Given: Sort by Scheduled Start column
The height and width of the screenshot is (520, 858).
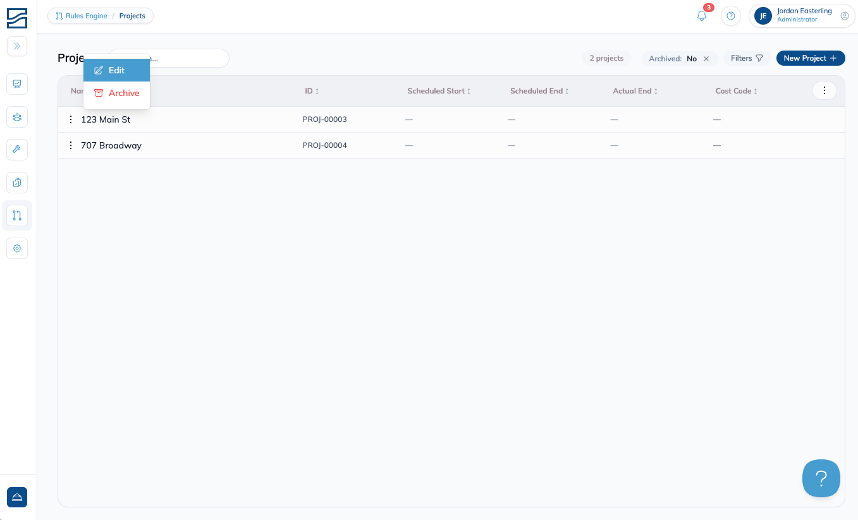Looking at the screenshot, I should point(439,91).
